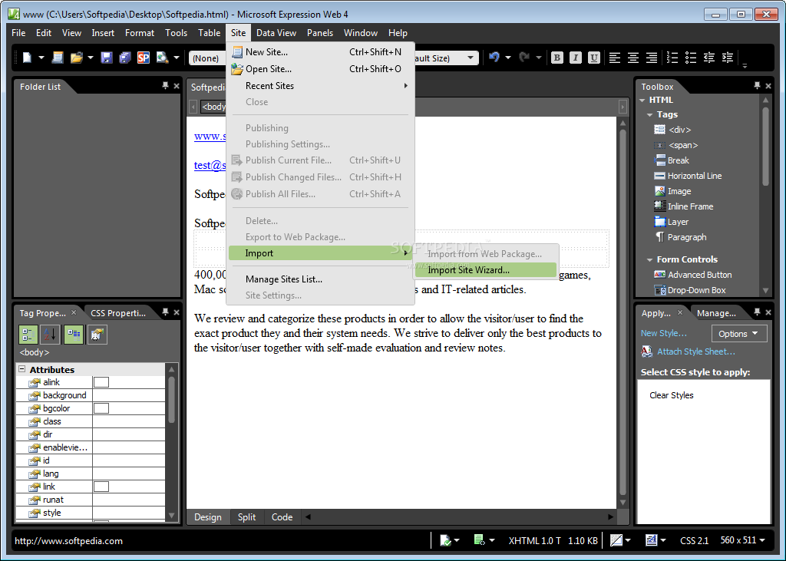The width and height of the screenshot is (786, 561).
Task: Click the Save All toolbar icon
Action: coord(125,58)
